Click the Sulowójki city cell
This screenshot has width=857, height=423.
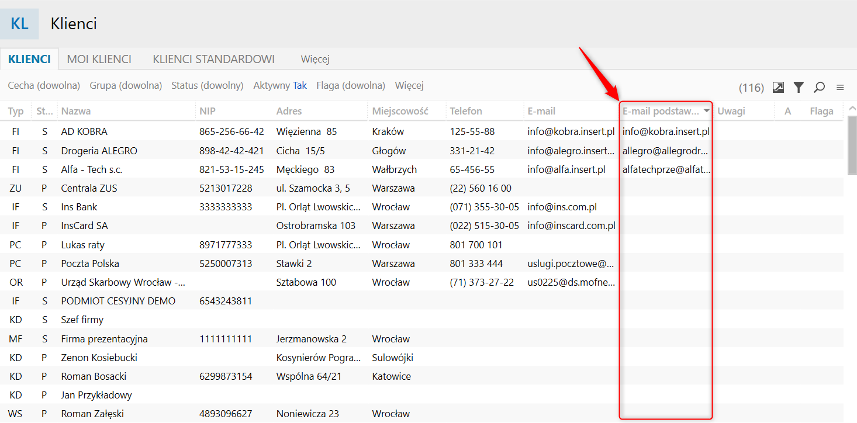393,358
